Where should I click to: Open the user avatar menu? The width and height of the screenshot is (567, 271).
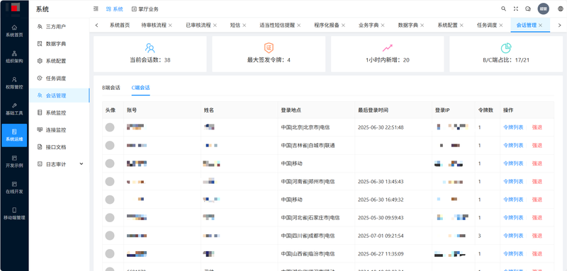click(543, 8)
